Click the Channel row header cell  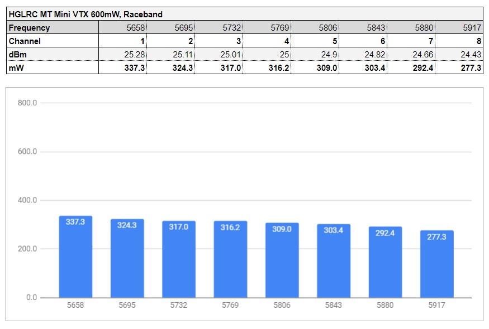click(53, 41)
